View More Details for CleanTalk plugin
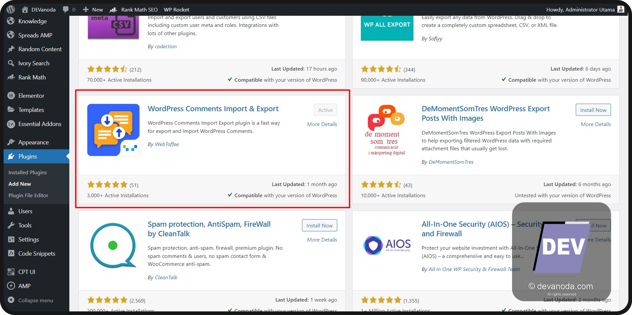This screenshot has height=315, width=632. 322,240
